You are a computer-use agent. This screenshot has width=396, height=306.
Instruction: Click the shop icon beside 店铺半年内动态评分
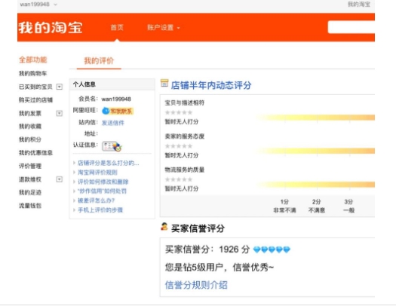coord(164,83)
